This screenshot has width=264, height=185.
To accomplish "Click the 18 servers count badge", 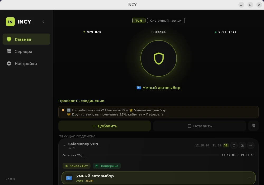I will tap(226, 145).
